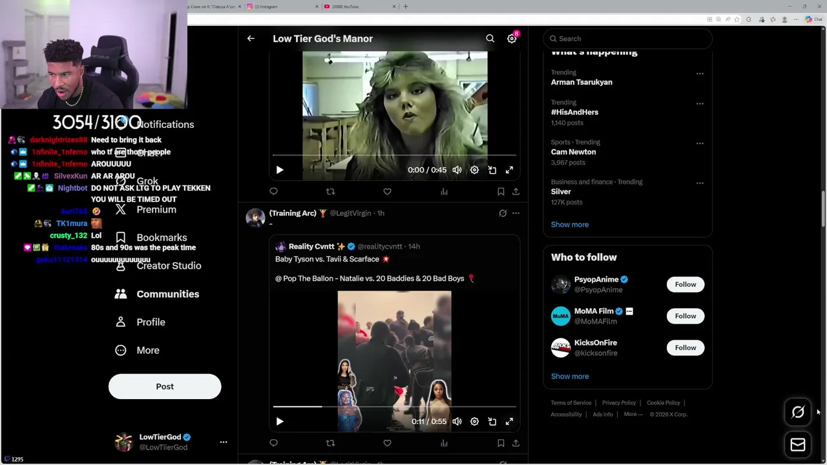Open the Cam Newton trending topic
The image size is (827, 465).
[573, 152]
